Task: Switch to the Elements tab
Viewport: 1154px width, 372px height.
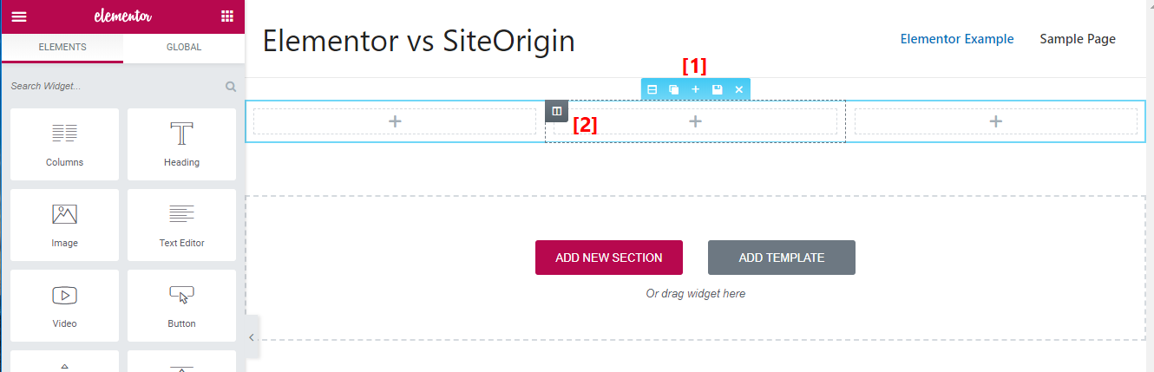Action: coord(62,47)
